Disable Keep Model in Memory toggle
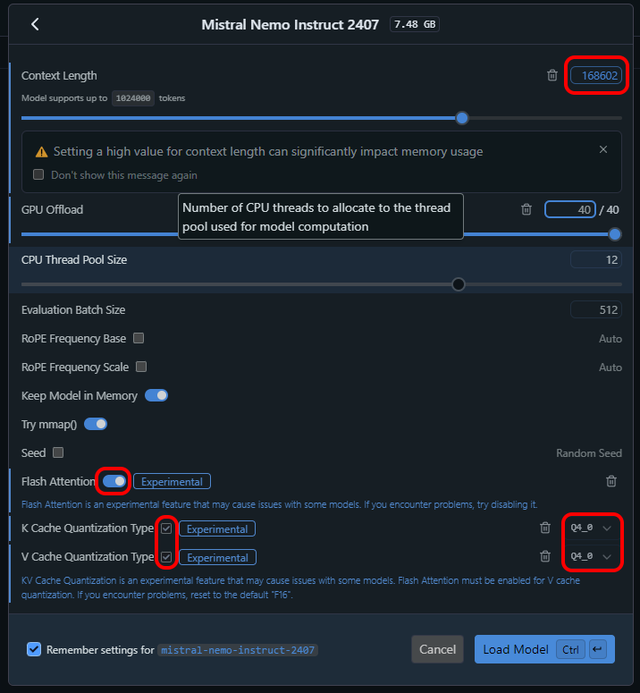Viewport: 640px width, 693px height. pyautogui.click(x=156, y=395)
